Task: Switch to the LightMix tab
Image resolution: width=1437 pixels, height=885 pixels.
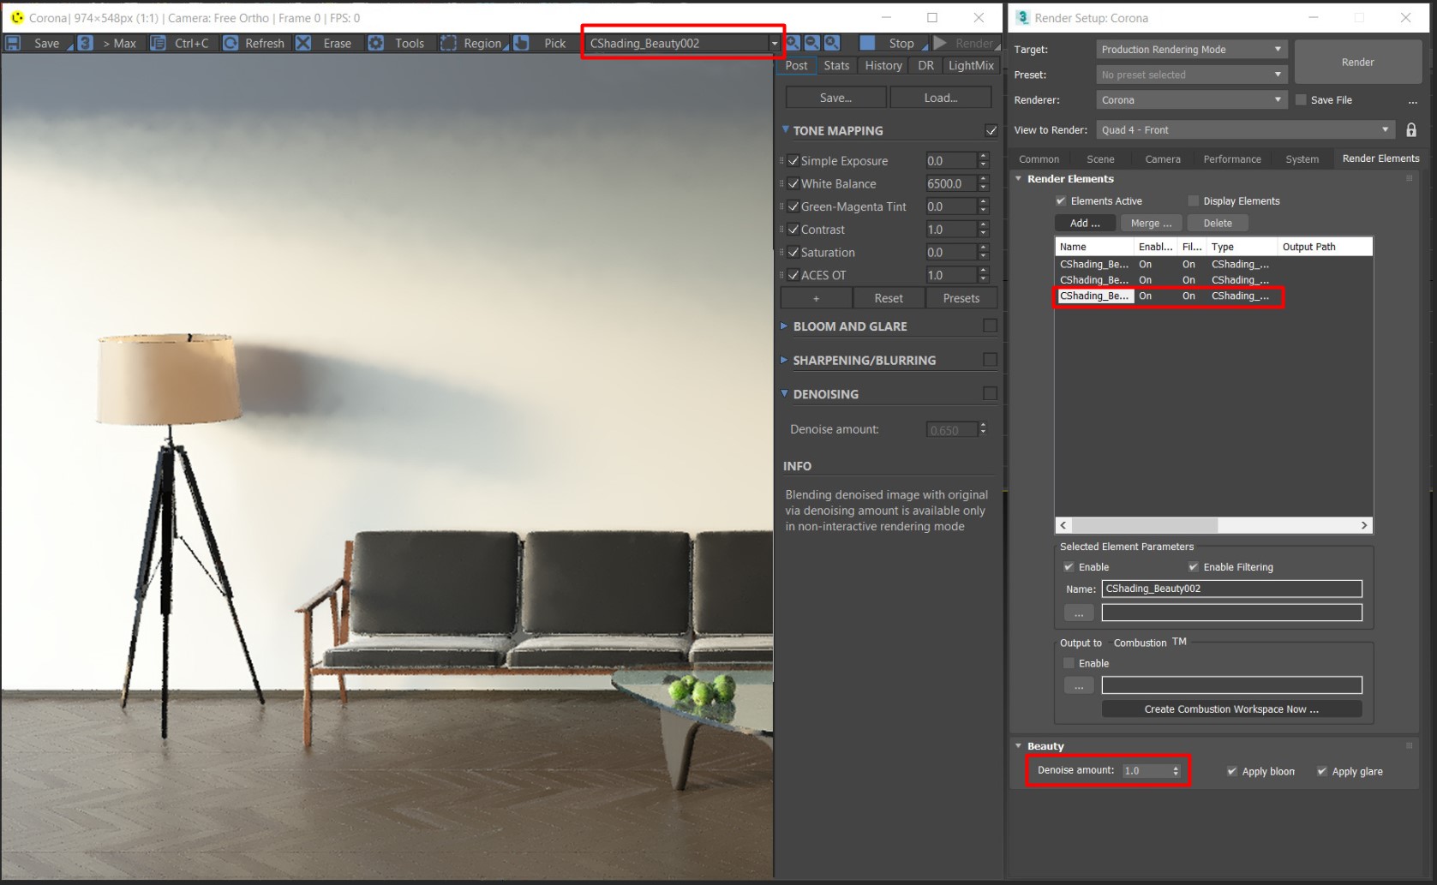Action: point(971,65)
